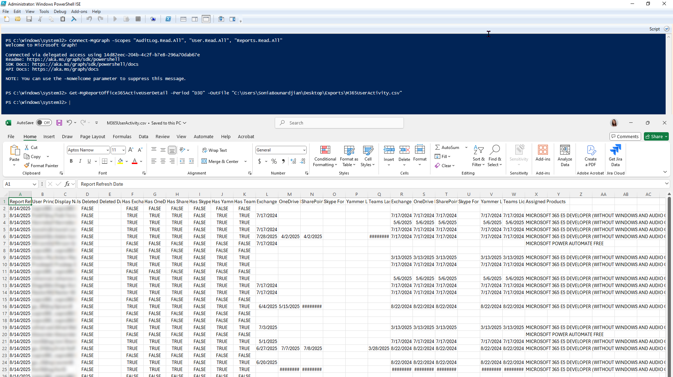Click Paste clipboard icon in PowerShell ISE toolbar
673x377 pixels.
pos(63,19)
